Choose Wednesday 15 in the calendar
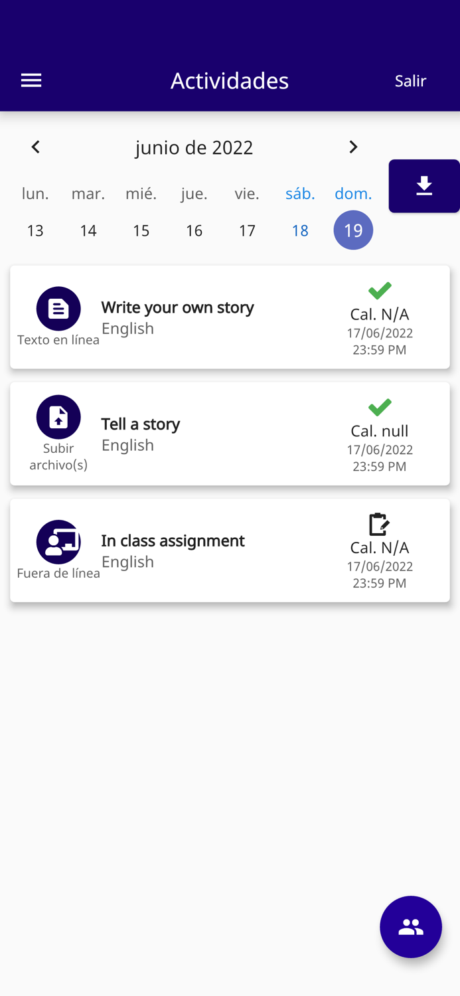This screenshot has width=460, height=996. 141,230
